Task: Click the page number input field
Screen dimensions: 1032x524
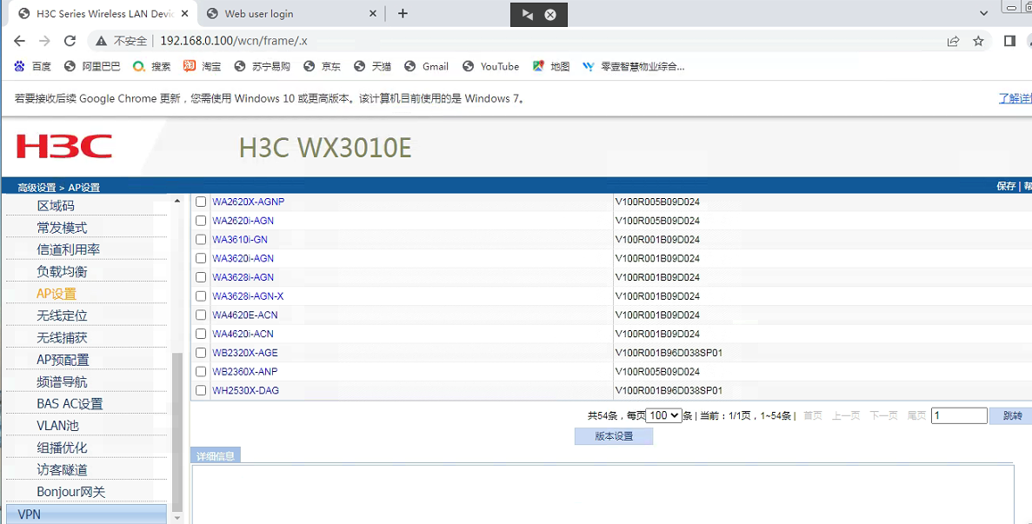Action: tap(959, 415)
